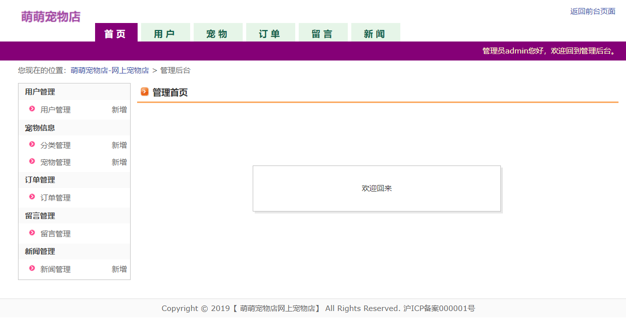Click the pink arrow icon beside 留言管理
Screen dimensions: 626x326
(32, 233)
